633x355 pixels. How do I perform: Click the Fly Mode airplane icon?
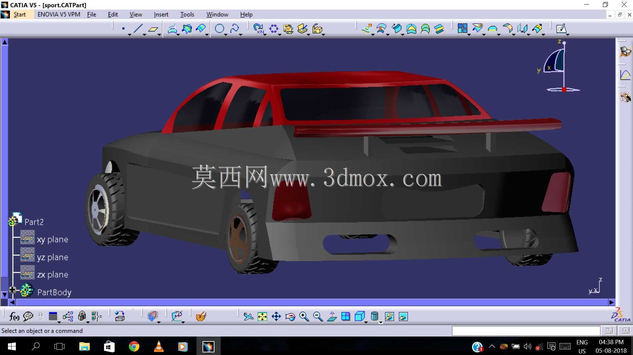tap(248, 317)
